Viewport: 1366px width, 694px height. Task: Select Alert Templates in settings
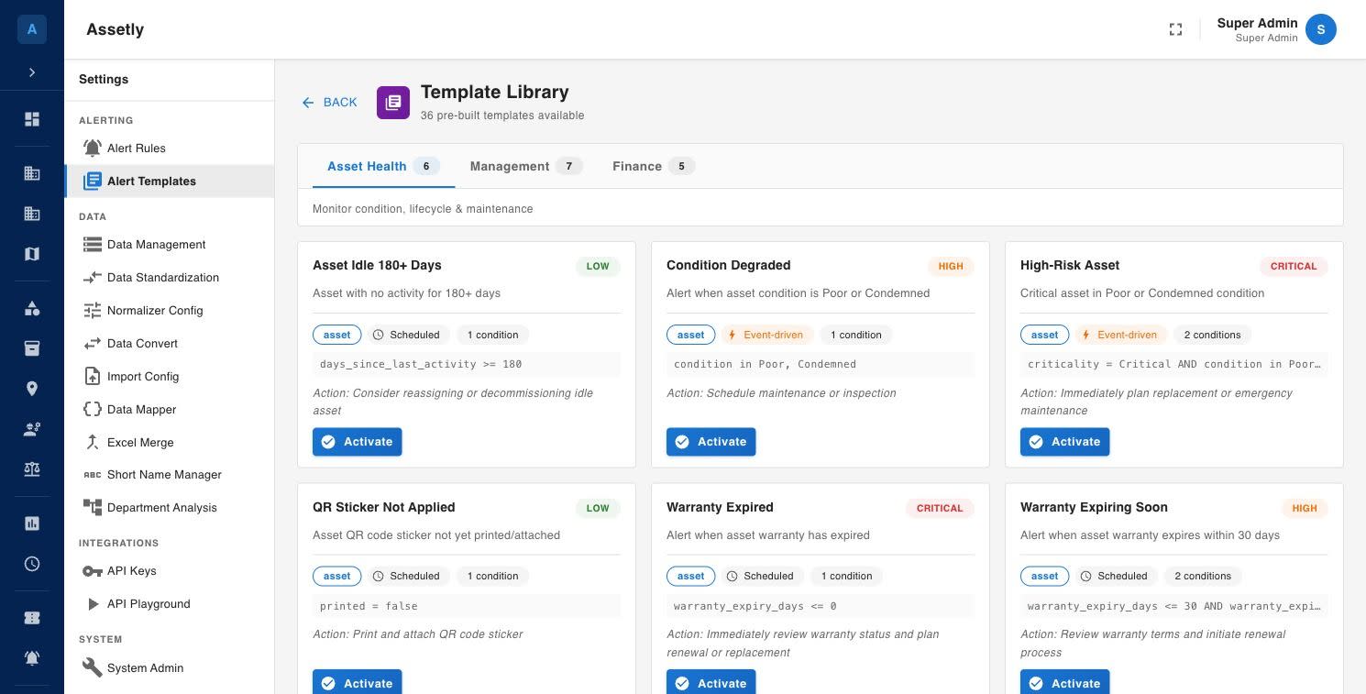(x=170, y=182)
